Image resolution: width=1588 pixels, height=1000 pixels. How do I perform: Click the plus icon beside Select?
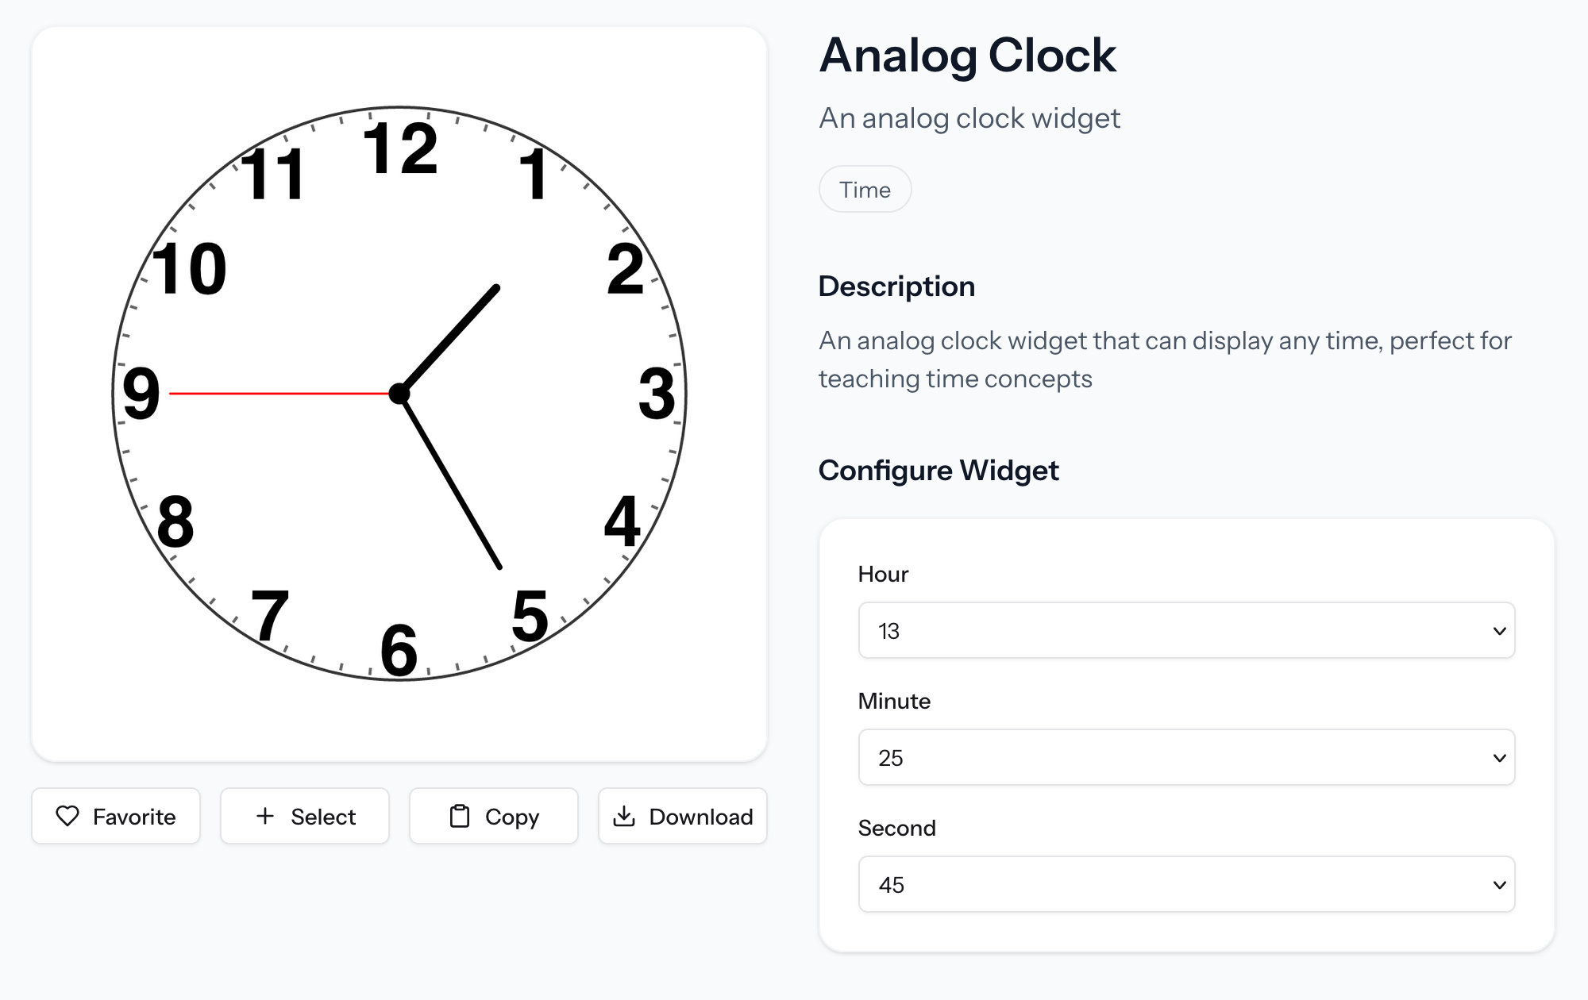(x=264, y=816)
